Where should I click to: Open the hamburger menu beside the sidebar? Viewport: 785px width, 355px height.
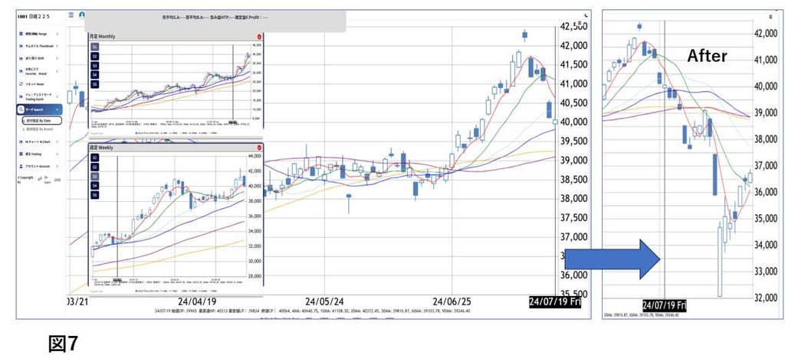point(71,15)
